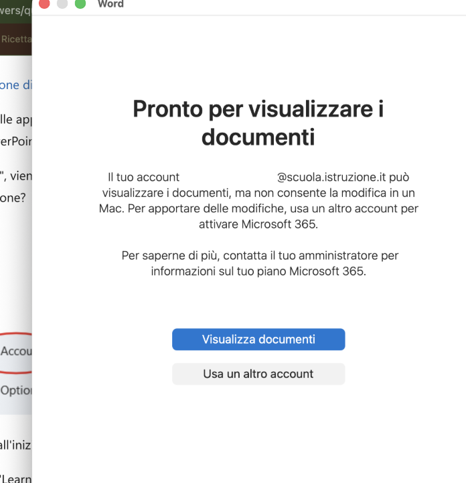The height and width of the screenshot is (483, 466).
Task: Click the Word title in the title bar
Action: [110, 4]
